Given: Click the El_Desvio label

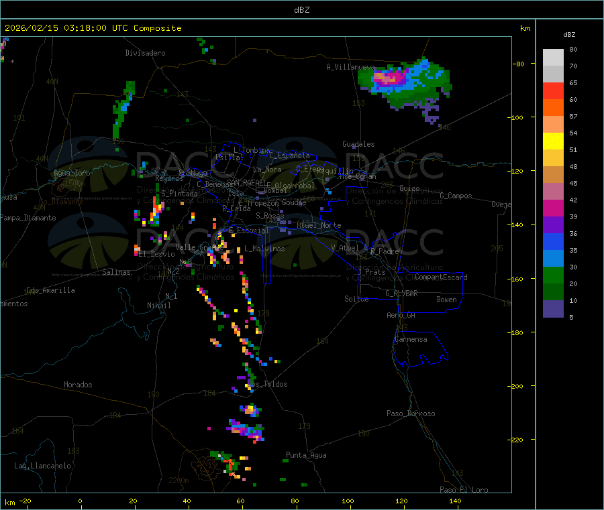Looking at the screenshot, I should click(x=157, y=254).
